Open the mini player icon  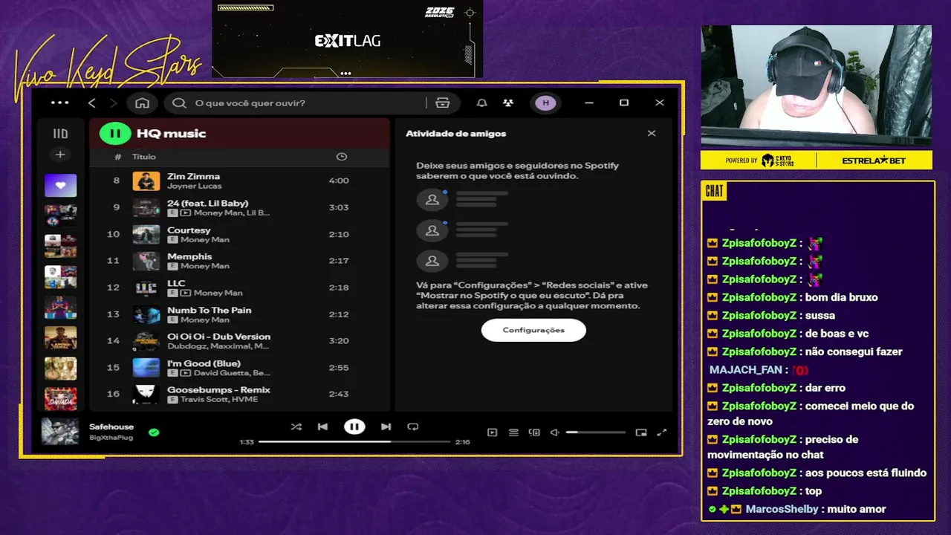pyautogui.click(x=641, y=432)
